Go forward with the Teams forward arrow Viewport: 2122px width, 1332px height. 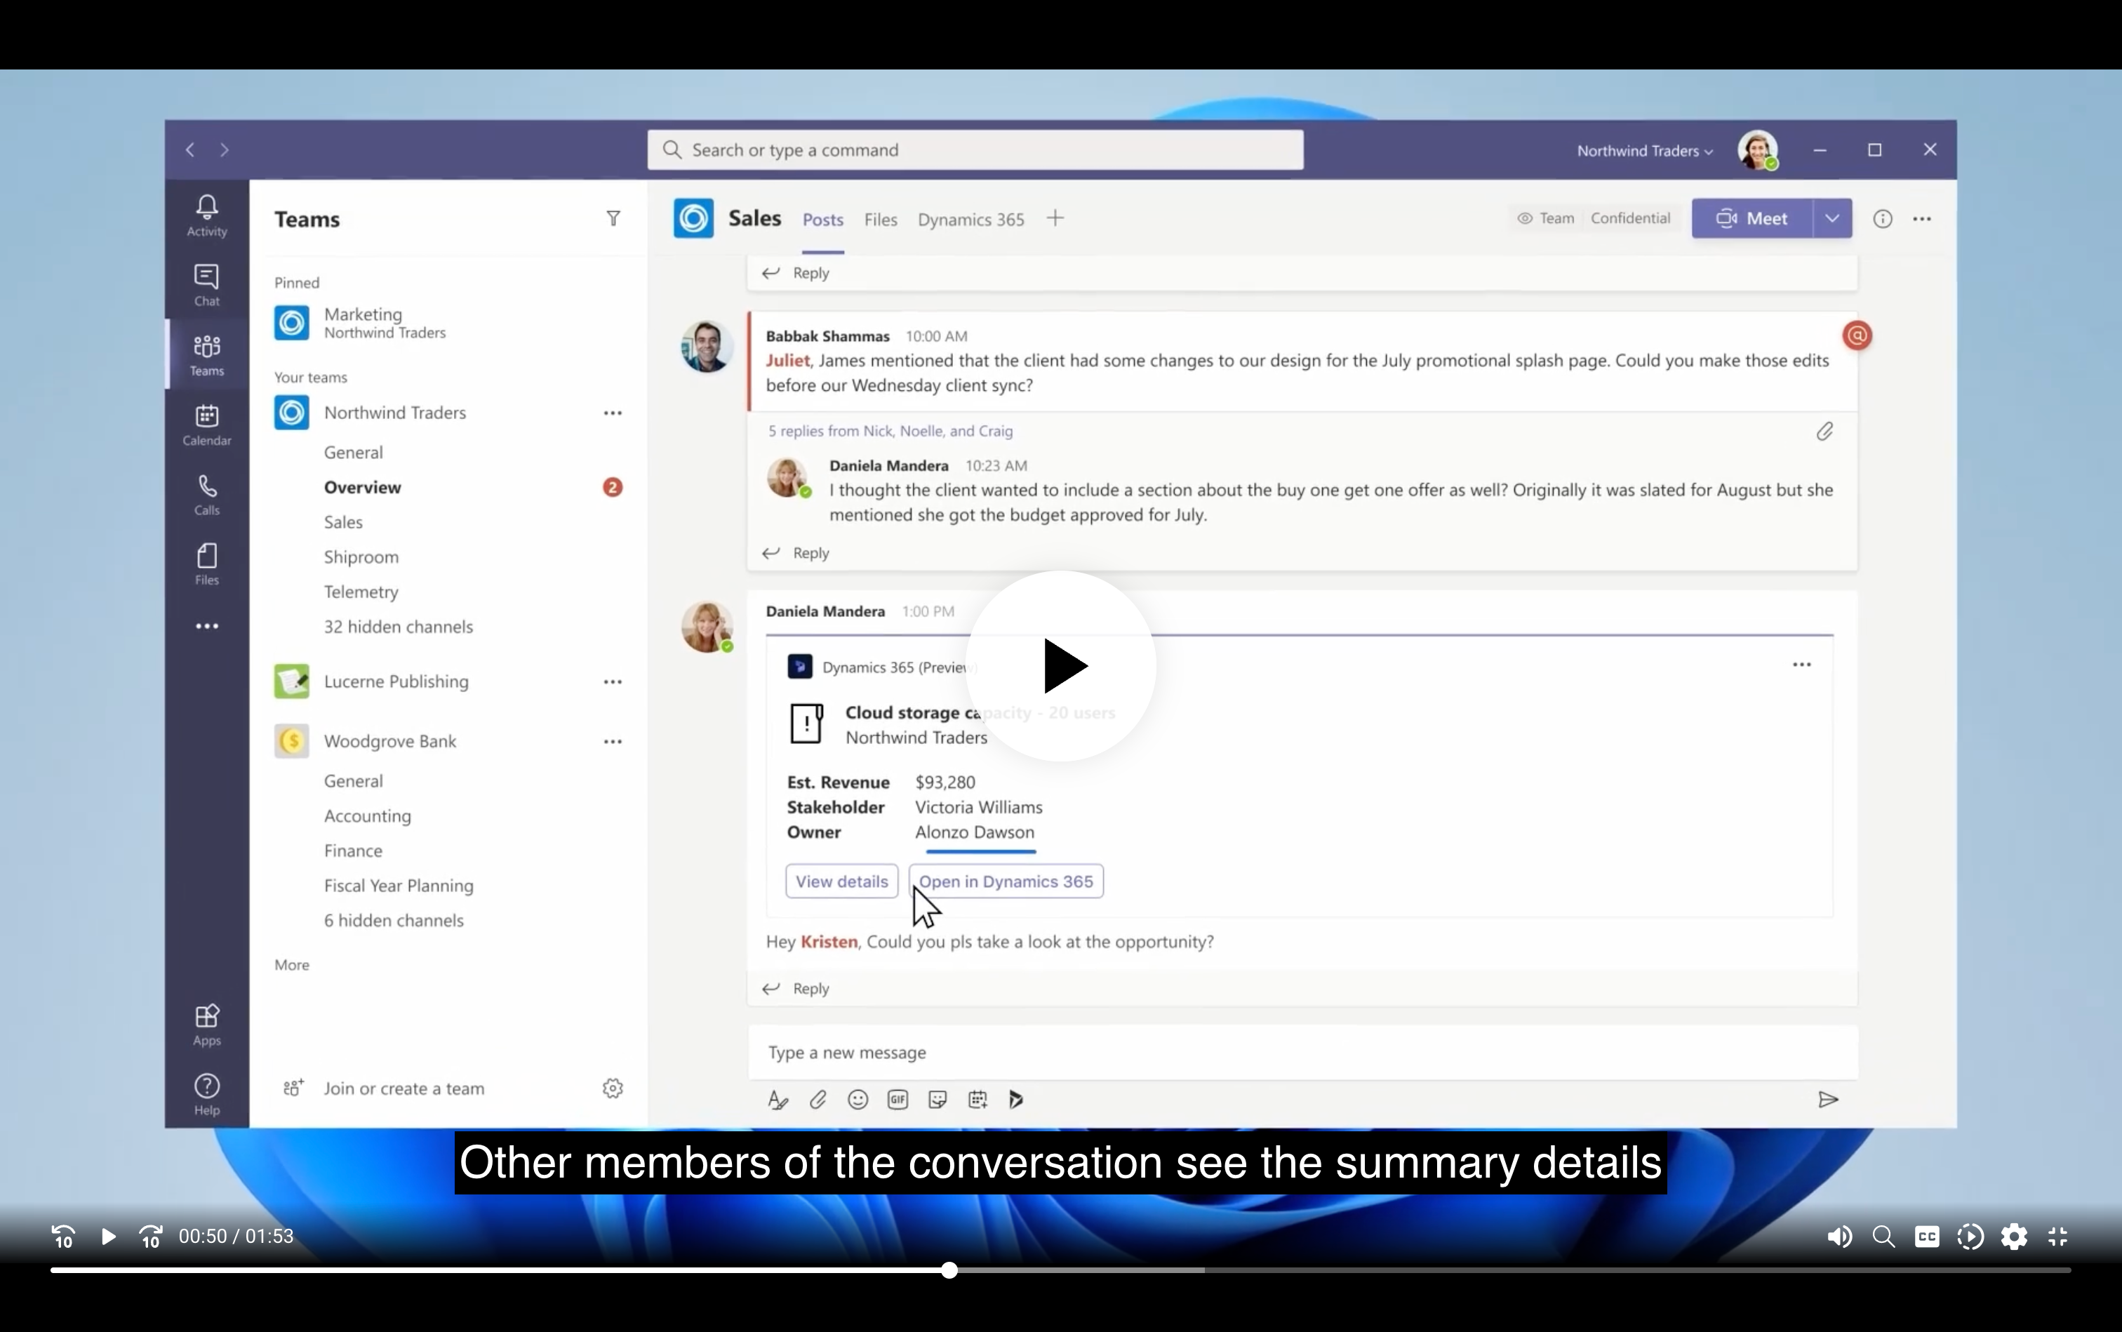[225, 149]
